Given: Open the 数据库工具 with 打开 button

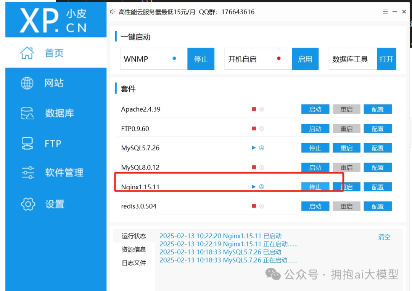Looking at the screenshot, I should 386,59.
